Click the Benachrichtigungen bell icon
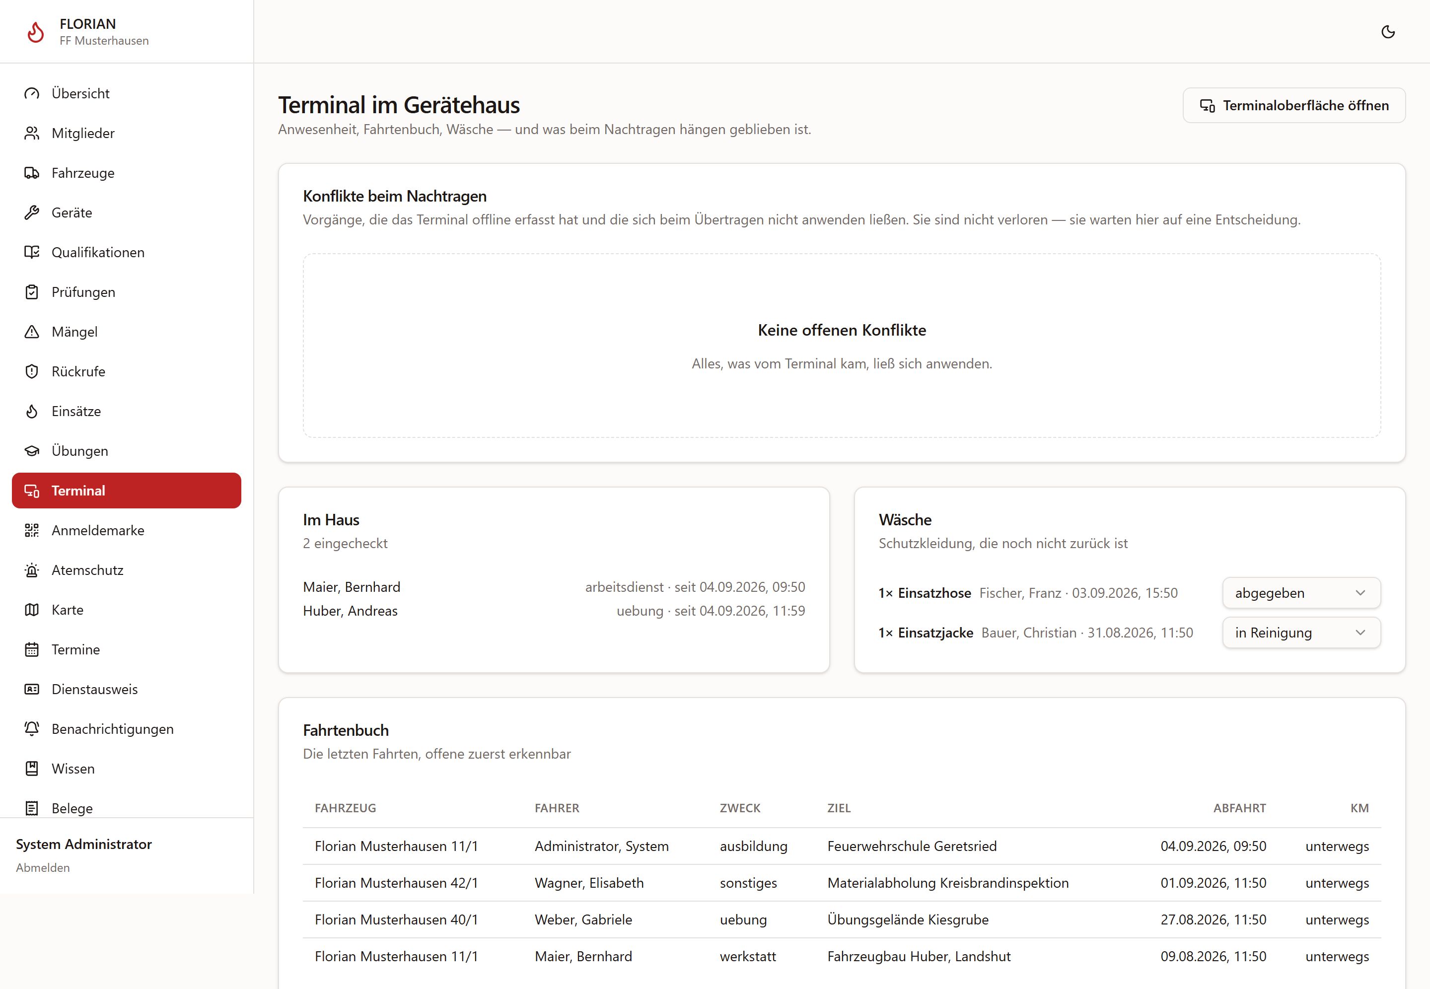 tap(32, 728)
